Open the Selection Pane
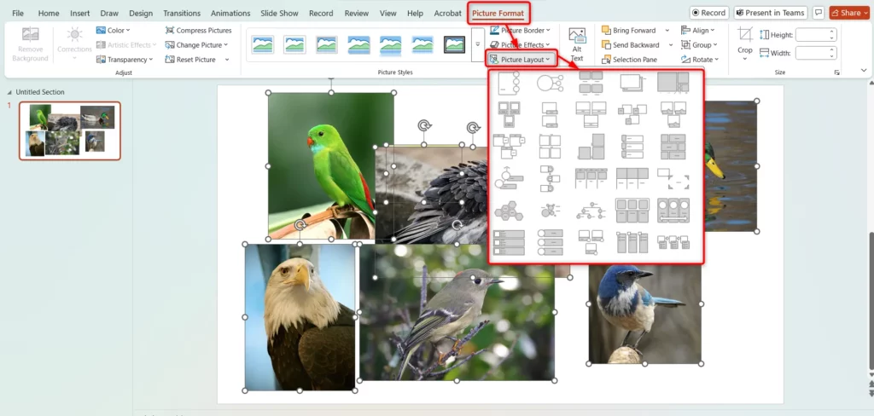Image resolution: width=874 pixels, height=416 pixels. coord(629,60)
